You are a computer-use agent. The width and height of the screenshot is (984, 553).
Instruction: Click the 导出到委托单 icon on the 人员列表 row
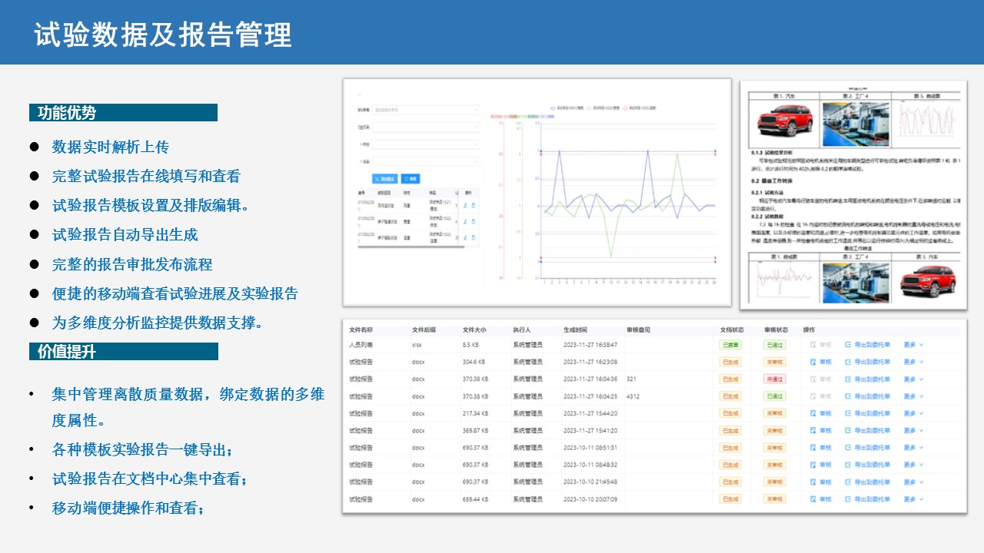point(848,345)
